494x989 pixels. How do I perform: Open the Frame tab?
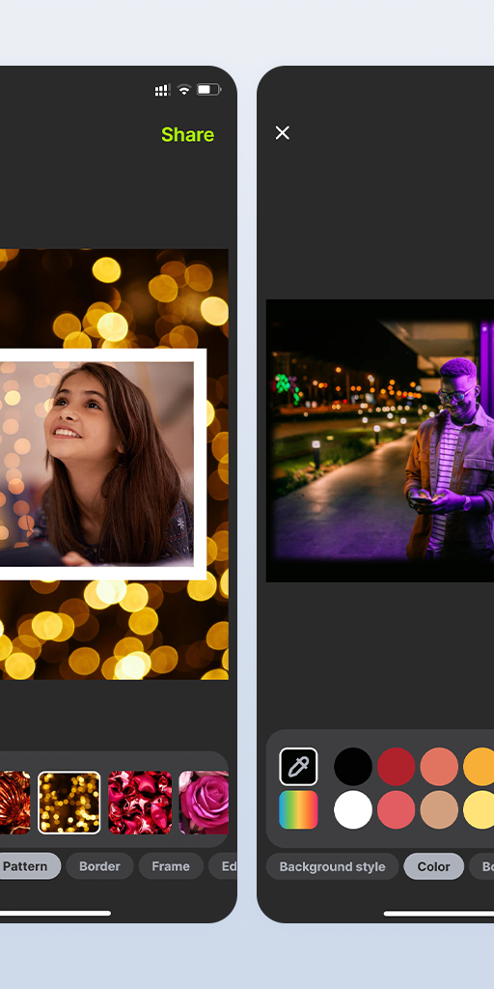click(171, 866)
